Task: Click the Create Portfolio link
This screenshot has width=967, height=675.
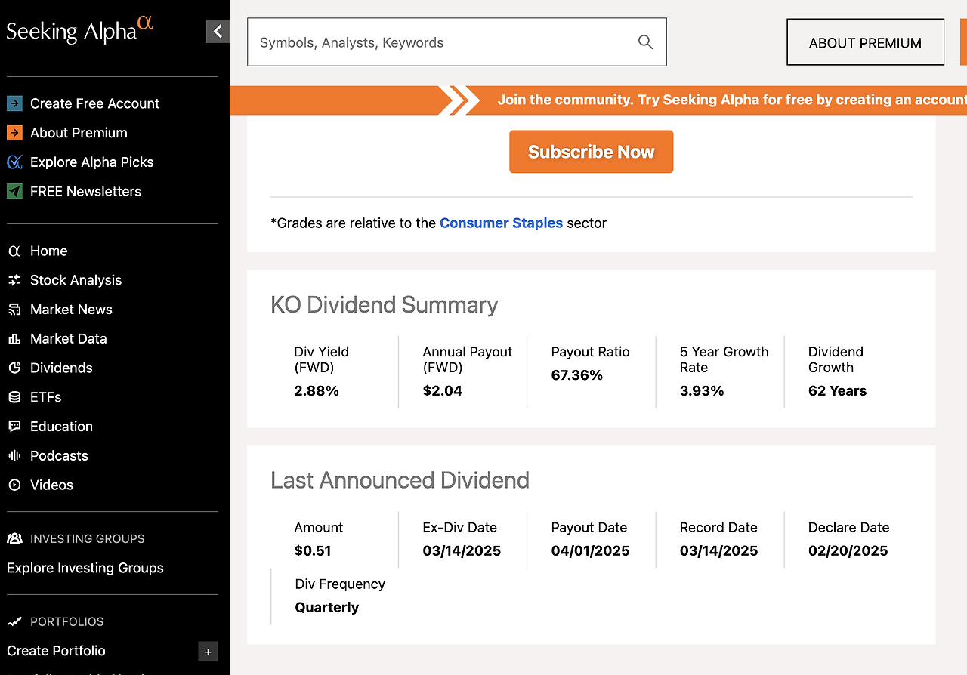Action: pyautogui.click(x=56, y=651)
